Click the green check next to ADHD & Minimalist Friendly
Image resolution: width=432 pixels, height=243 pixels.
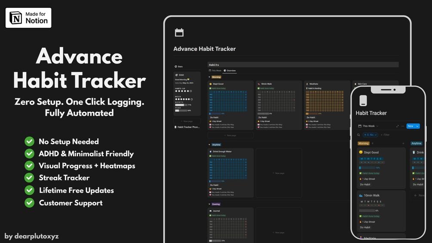[x=29, y=154]
